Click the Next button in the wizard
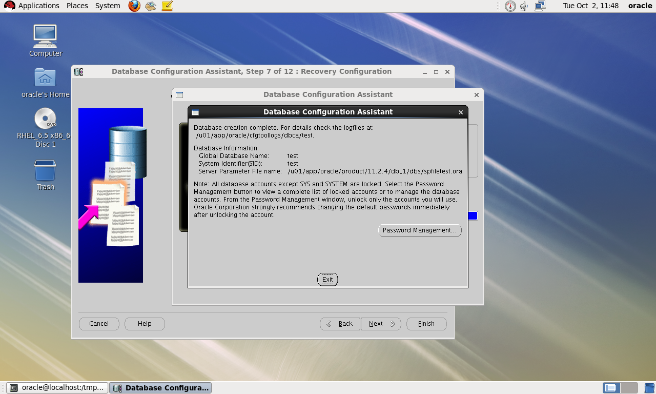 pyautogui.click(x=381, y=324)
